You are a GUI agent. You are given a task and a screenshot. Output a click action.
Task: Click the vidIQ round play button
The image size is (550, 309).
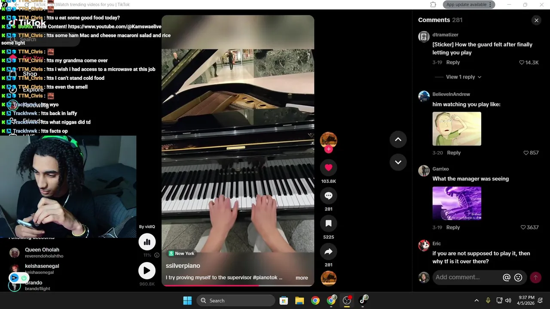[x=147, y=271]
